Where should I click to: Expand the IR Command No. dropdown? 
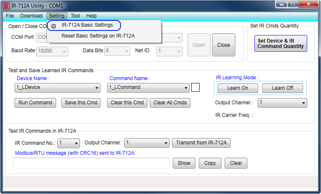click(x=69, y=143)
